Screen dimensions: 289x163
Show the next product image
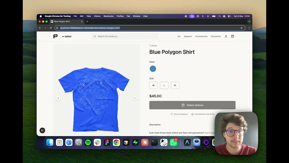coord(135,98)
